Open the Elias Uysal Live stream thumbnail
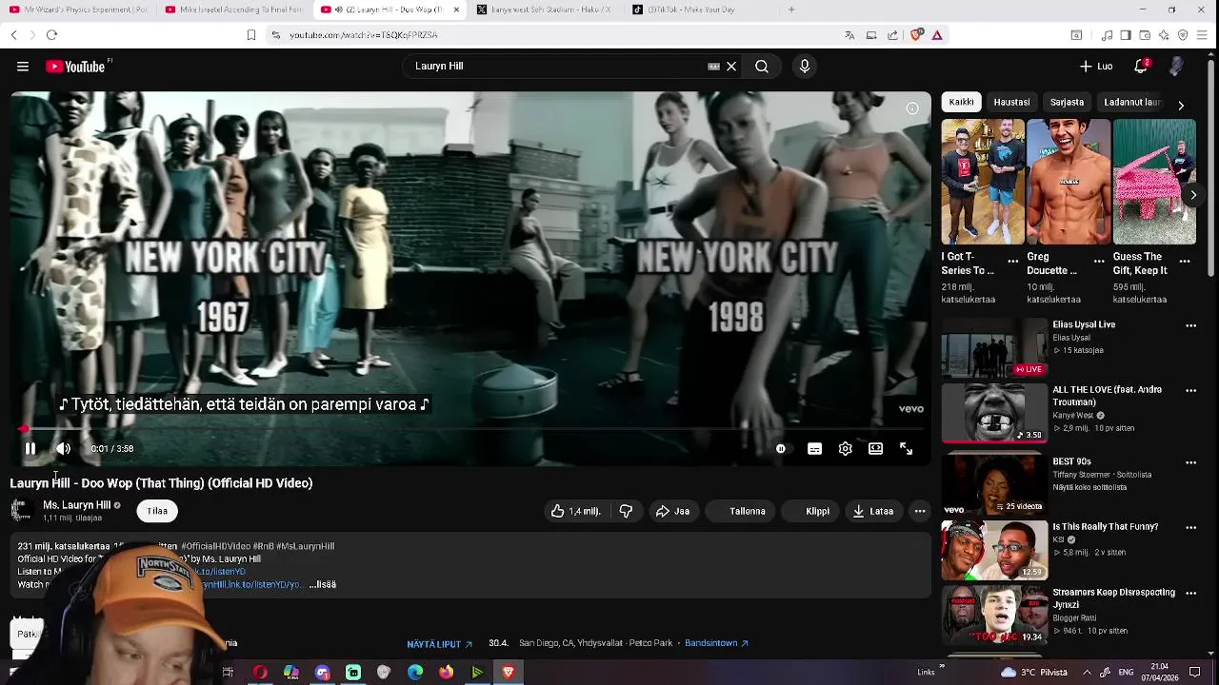Image resolution: width=1219 pixels, height=685 pixels. coord(994,347)
